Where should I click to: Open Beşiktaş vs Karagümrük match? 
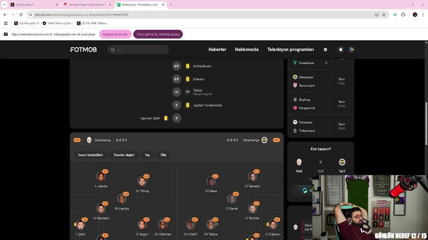[321, 104]
